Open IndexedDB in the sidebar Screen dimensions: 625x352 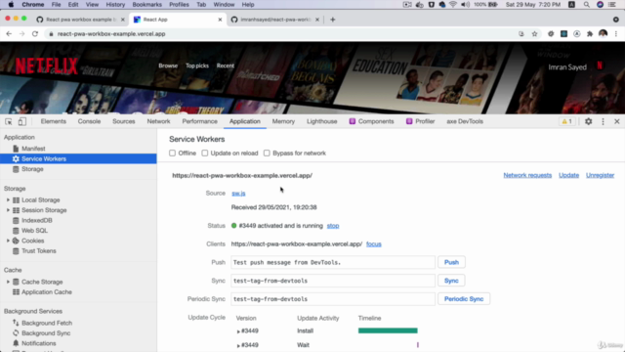pyautogui.click(x=37, y=220)
